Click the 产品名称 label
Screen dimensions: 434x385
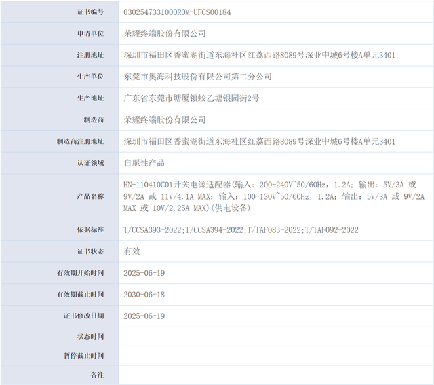[90, 196]
